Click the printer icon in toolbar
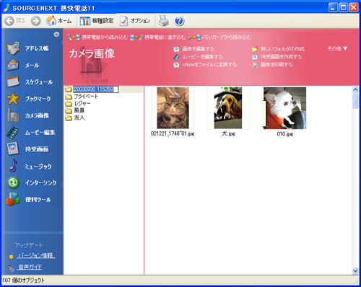Screen dimensions: 361x287 pyautogui.click(x=164, y=21)
